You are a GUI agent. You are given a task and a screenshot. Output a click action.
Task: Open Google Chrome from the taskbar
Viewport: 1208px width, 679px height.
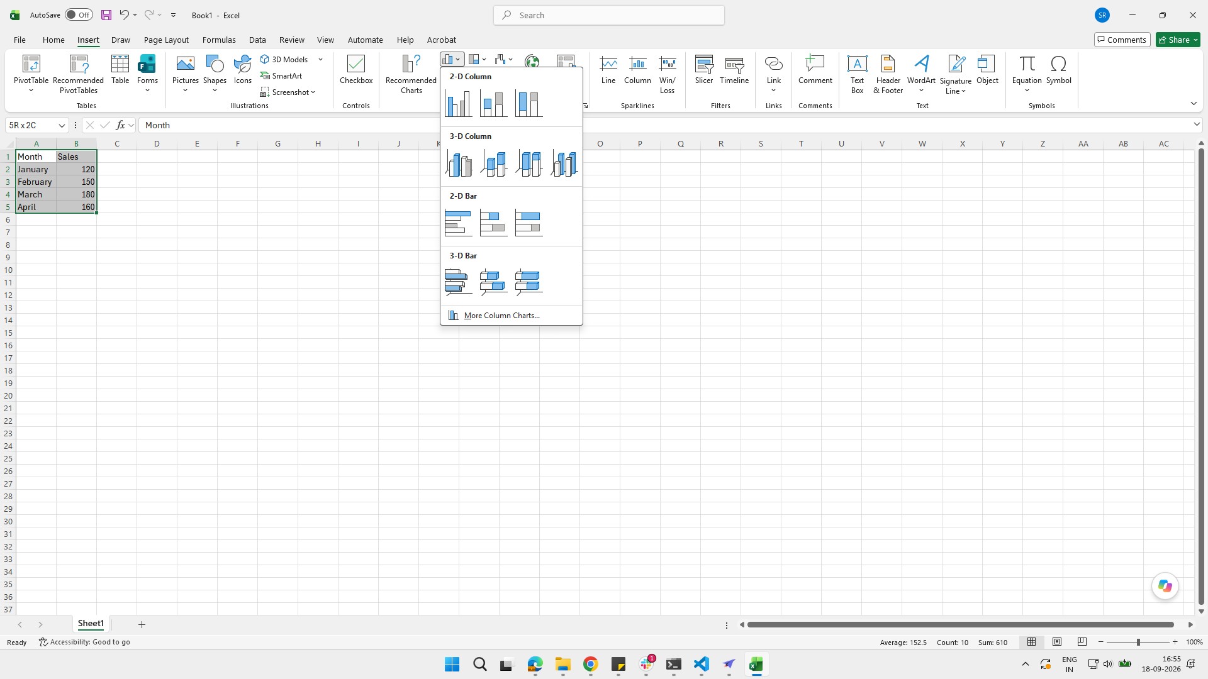[590, 665]
